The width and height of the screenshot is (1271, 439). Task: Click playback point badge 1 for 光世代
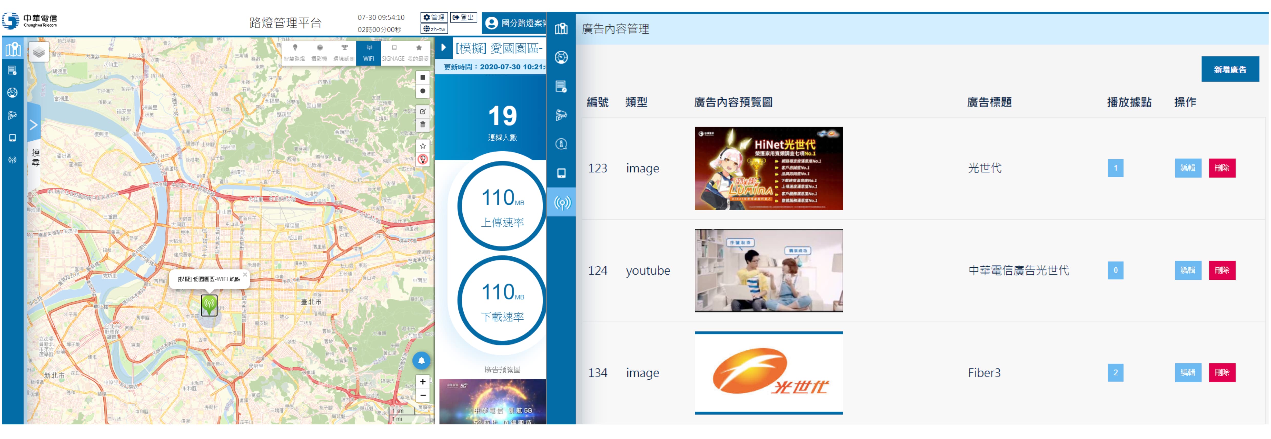point(1115,168)
